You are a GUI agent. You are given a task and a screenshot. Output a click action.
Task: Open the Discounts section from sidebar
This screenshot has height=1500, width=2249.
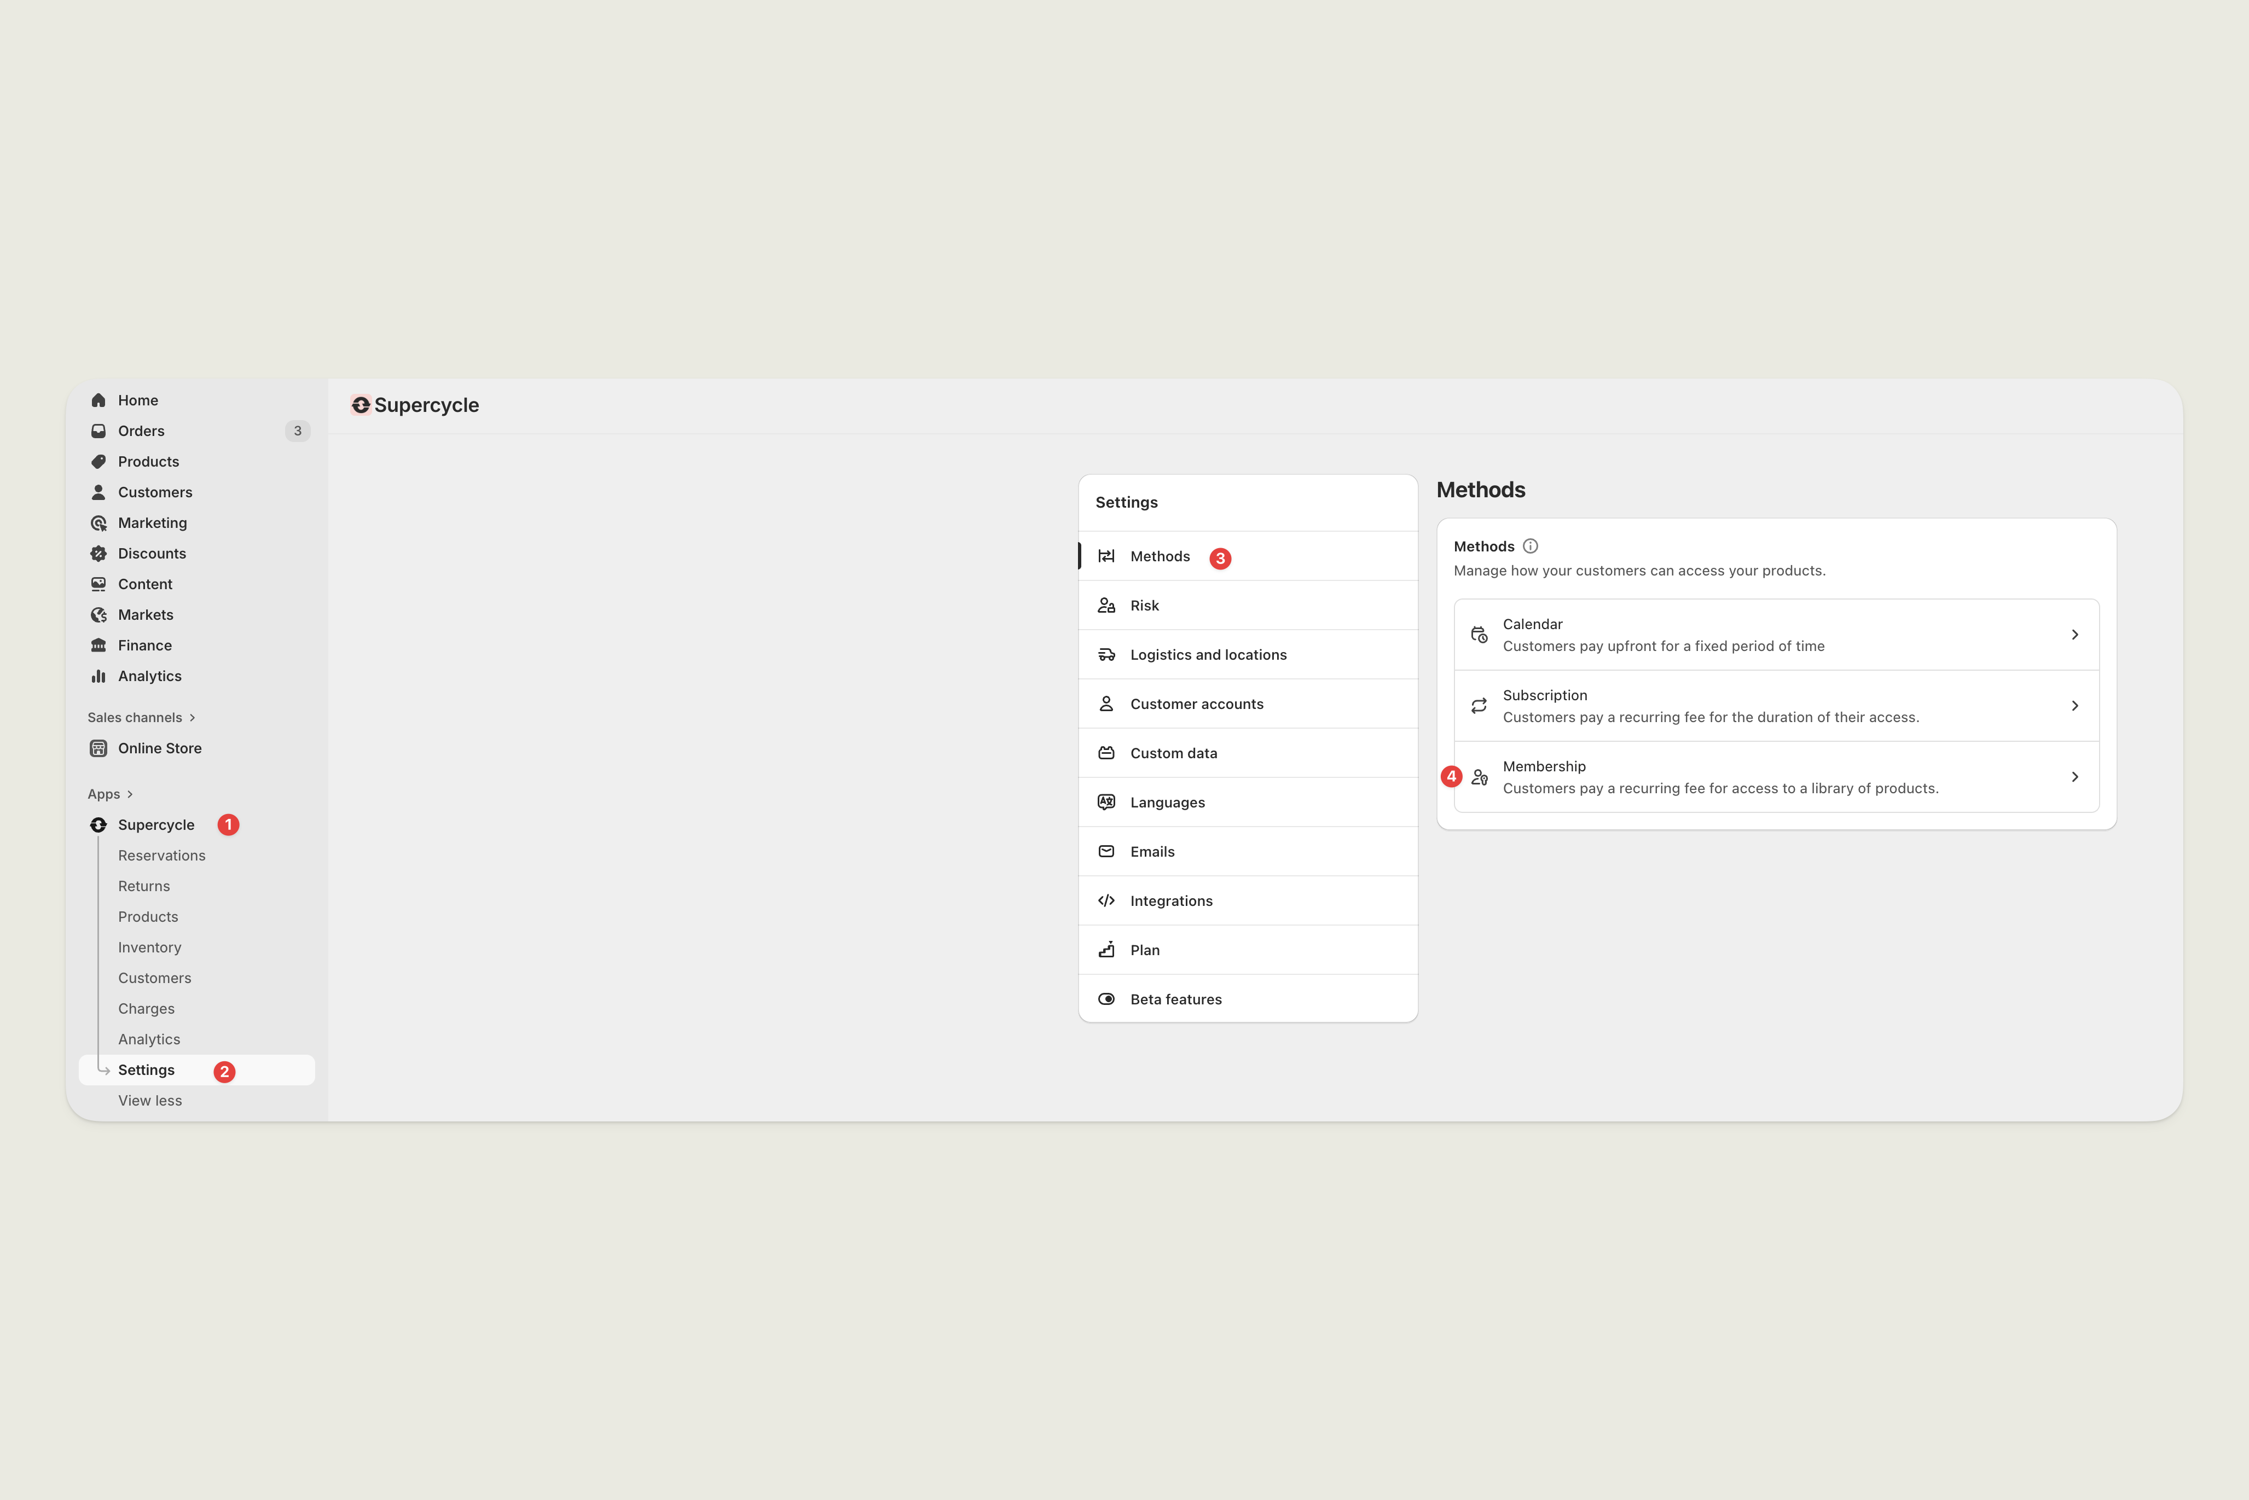(151, 553)
